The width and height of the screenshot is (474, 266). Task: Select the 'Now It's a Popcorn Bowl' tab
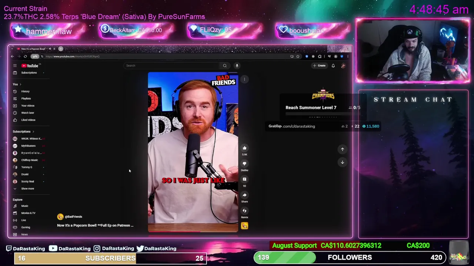34,49
